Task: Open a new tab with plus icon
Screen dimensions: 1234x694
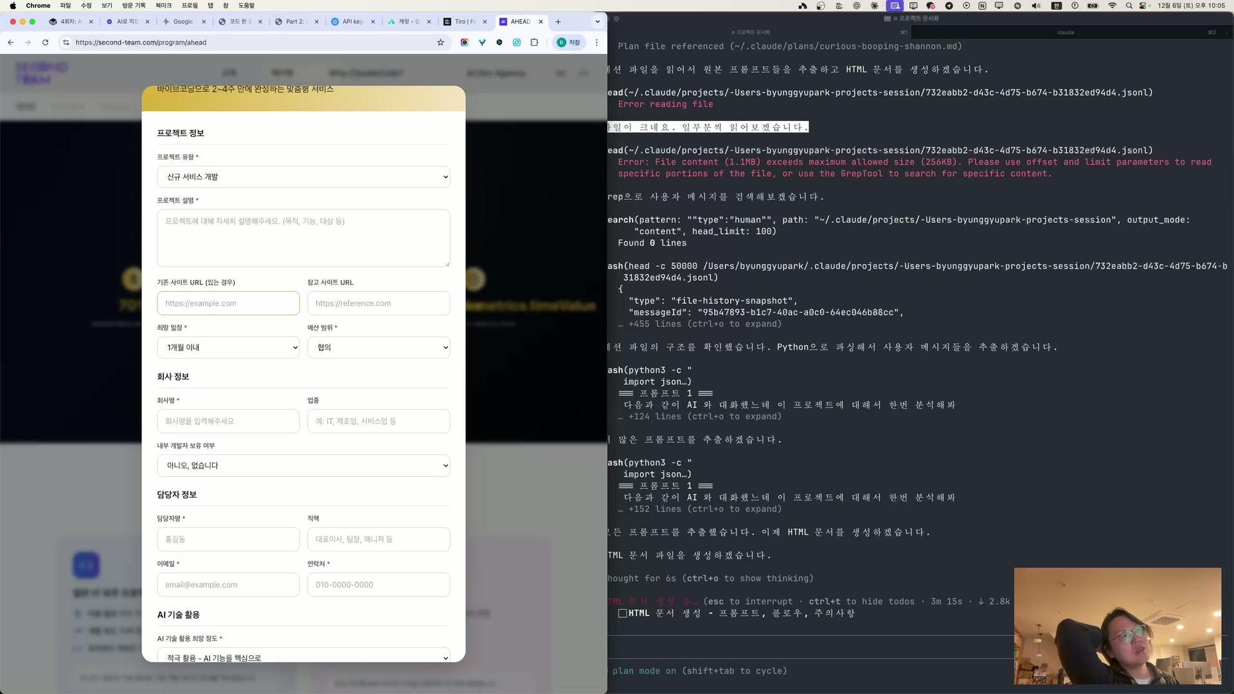Action: click(x=558, y=21)
